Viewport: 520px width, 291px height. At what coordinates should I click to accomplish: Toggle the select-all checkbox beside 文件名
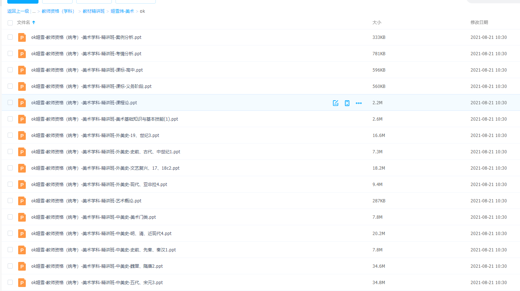[x=10, y=23]
